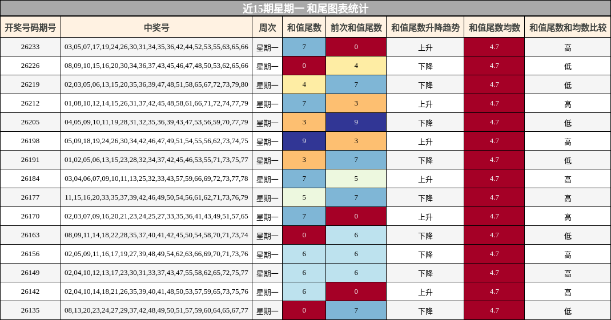This screenshot has height=320, width=611.
Task: Click 前次和值尾数 cell 4 in row 26226
Action: click(x=356, y=66)
